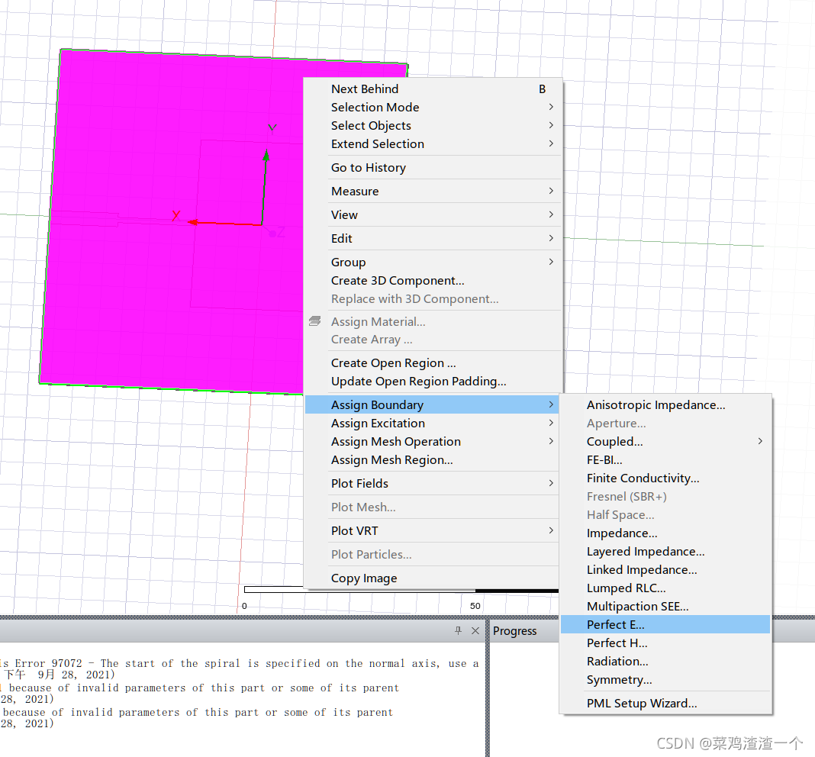Image resolution: width=815 pixels, height=757 pixels.
Task: Select Create Array menu entry
Action: click(x=433, y=339)
